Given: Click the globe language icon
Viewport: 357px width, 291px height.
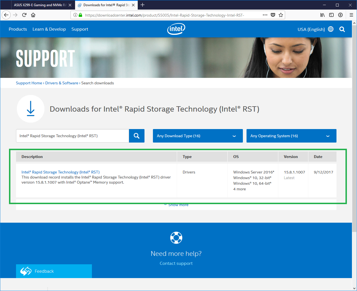Looking at the screenshot, I should click(x=331, y=29).
